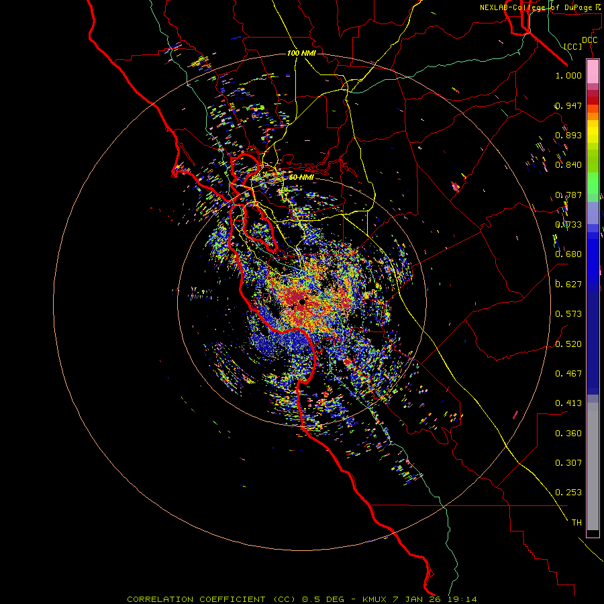Pick the pink segment of the color bar

593,71
